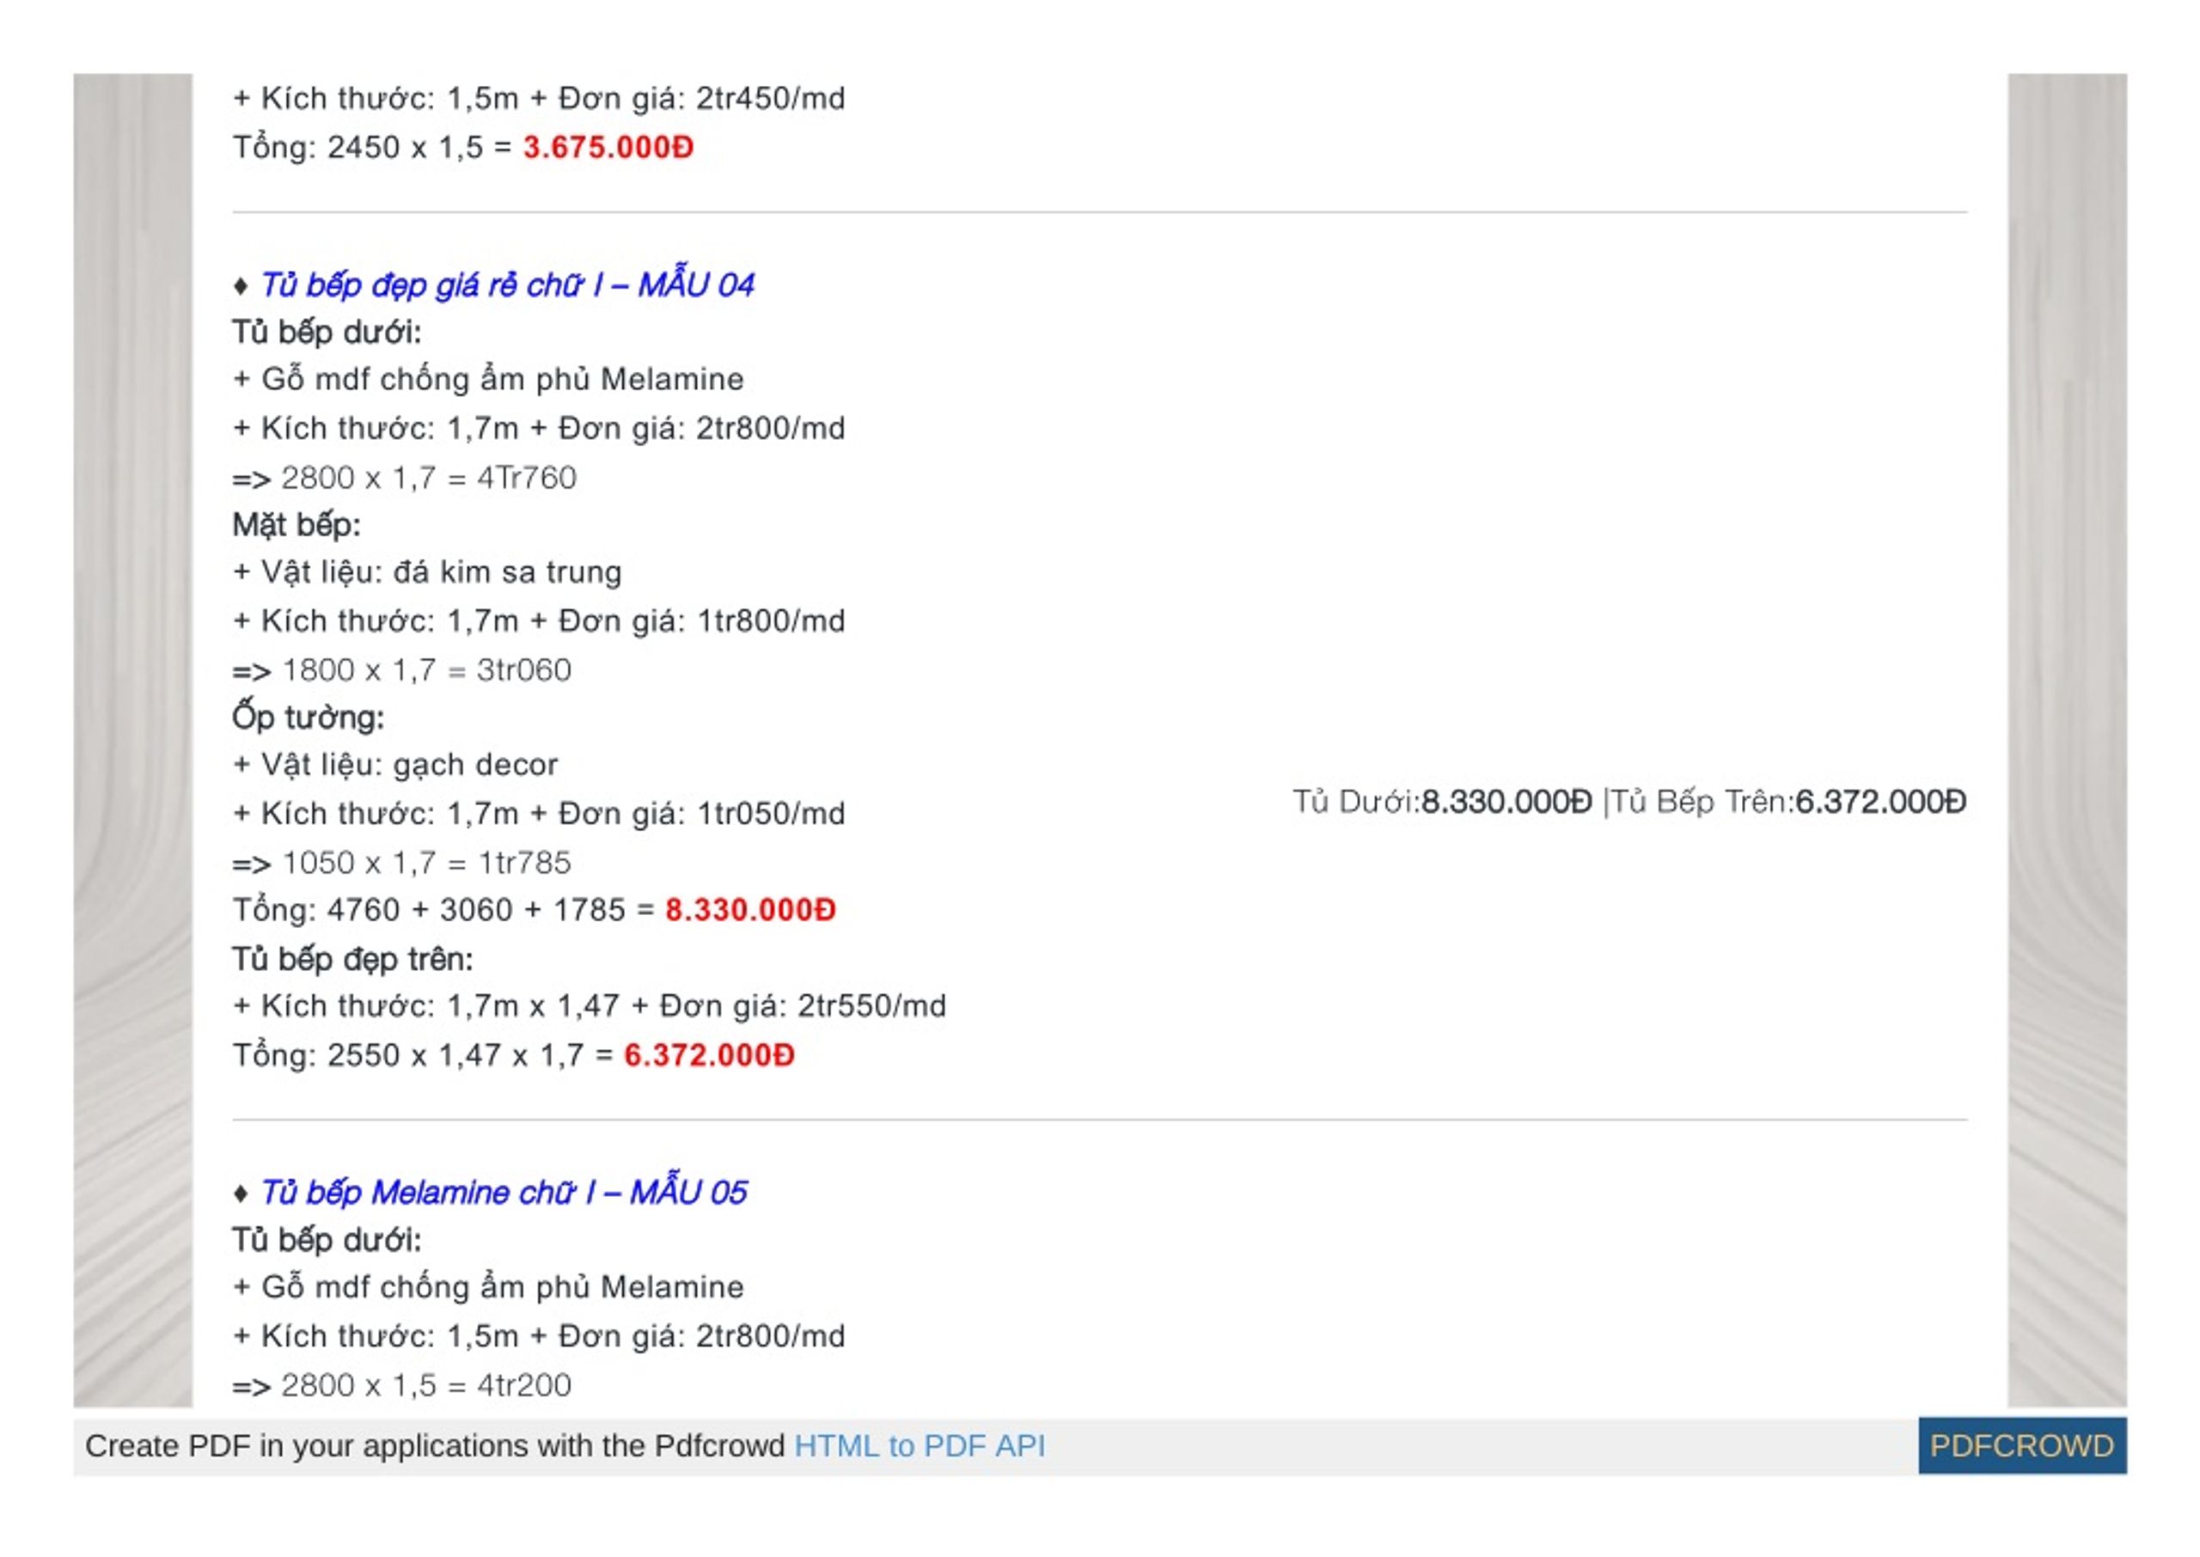Click the diamond bullet before MẪU 05

tap(241, 1194)
